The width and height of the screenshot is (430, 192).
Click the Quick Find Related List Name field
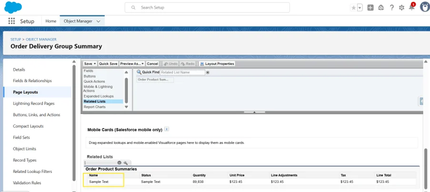182,73
